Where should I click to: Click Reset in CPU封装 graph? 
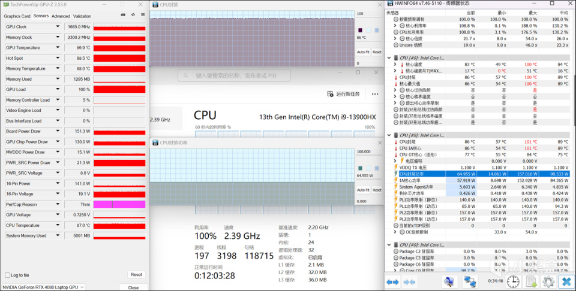point(377,52)
